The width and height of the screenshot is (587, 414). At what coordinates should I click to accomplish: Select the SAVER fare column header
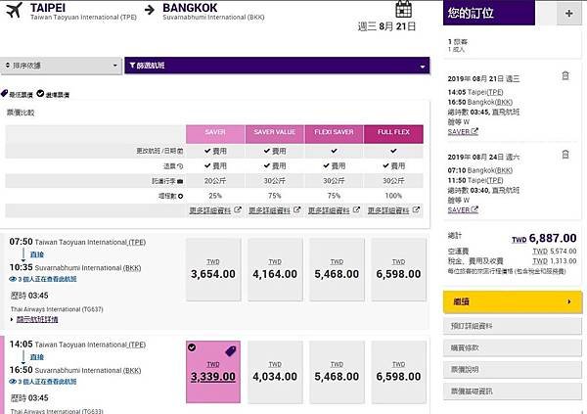pyautogui.click(x=215, y=134)
